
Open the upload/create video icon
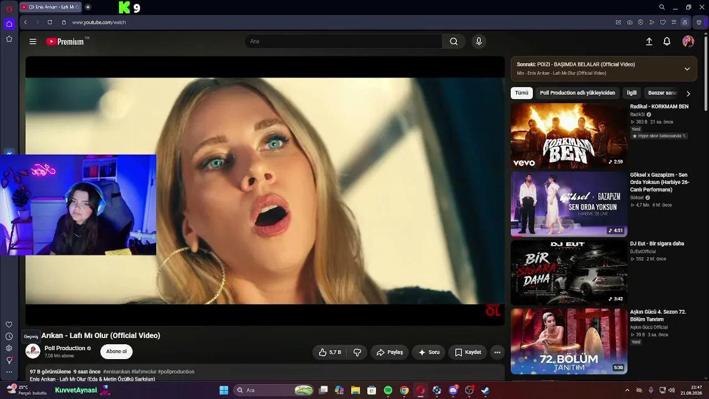649,42
